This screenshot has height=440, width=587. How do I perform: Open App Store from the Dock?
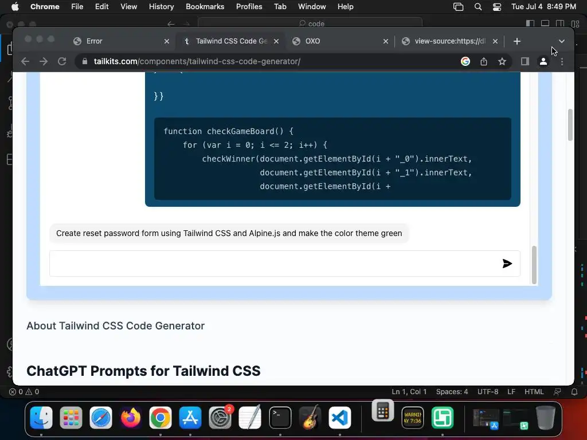[x=190, y=418]
